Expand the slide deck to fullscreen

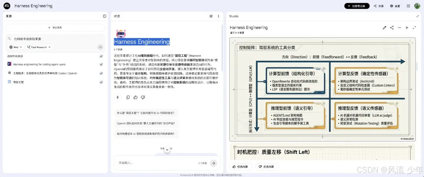pos(414,27)
